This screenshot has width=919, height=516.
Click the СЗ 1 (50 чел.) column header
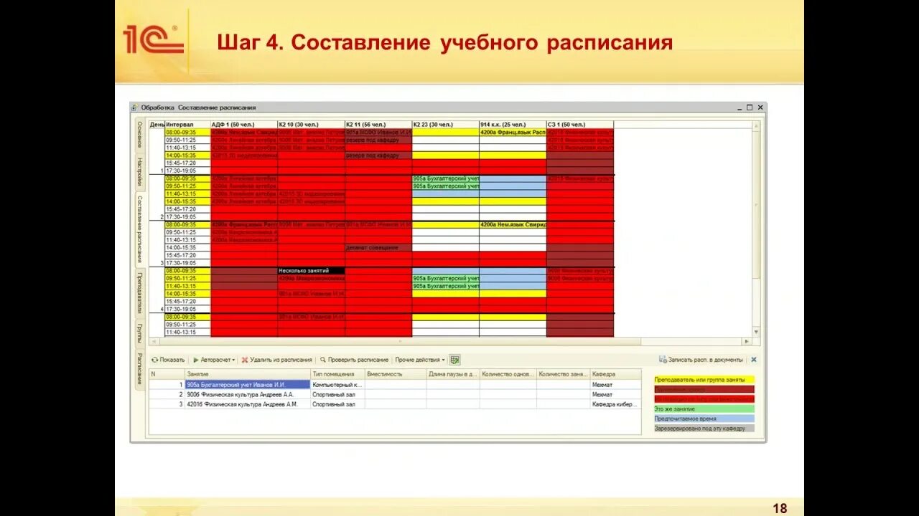(x=580, y=125)
